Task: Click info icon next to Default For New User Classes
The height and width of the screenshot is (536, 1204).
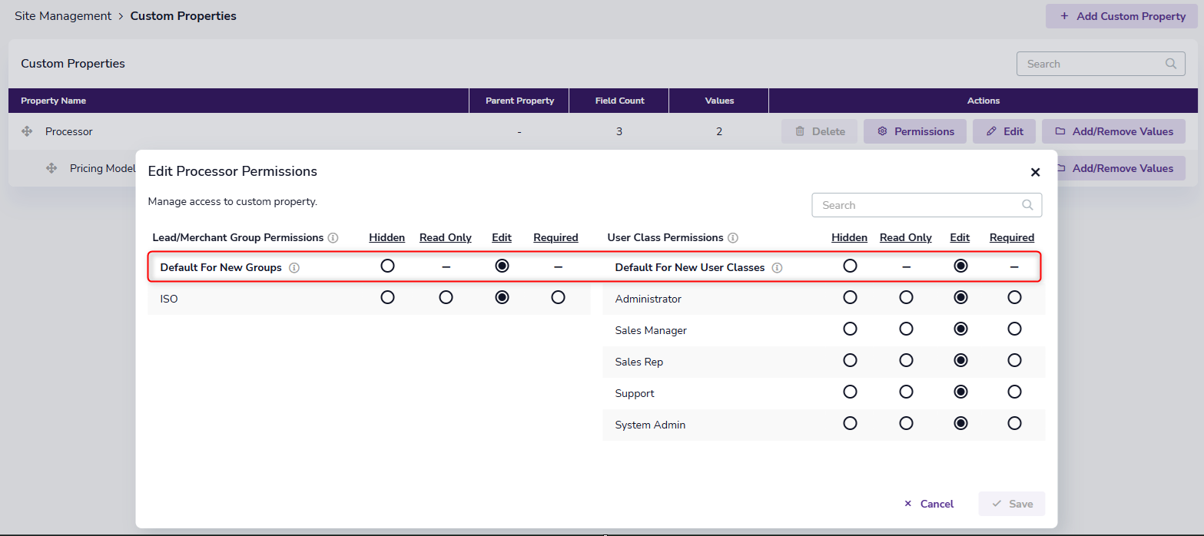Action: coord(777,268)
